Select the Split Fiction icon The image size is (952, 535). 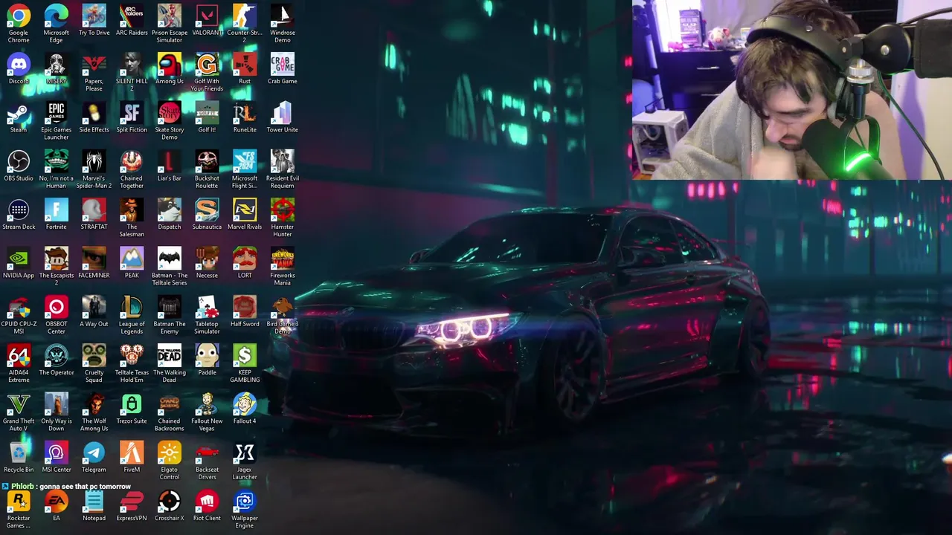click(x=132, y=113)
